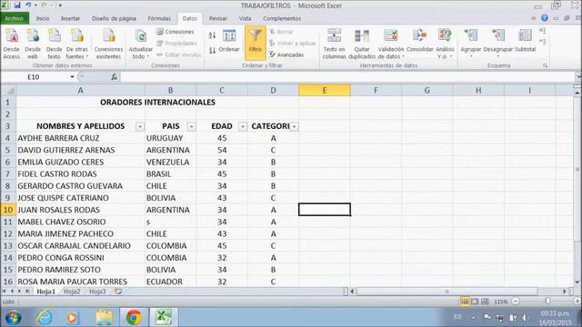The height and width of the screenshot is (327, 582).
Task: Click the horizontal scrollbar
Action: click(447, 292)
